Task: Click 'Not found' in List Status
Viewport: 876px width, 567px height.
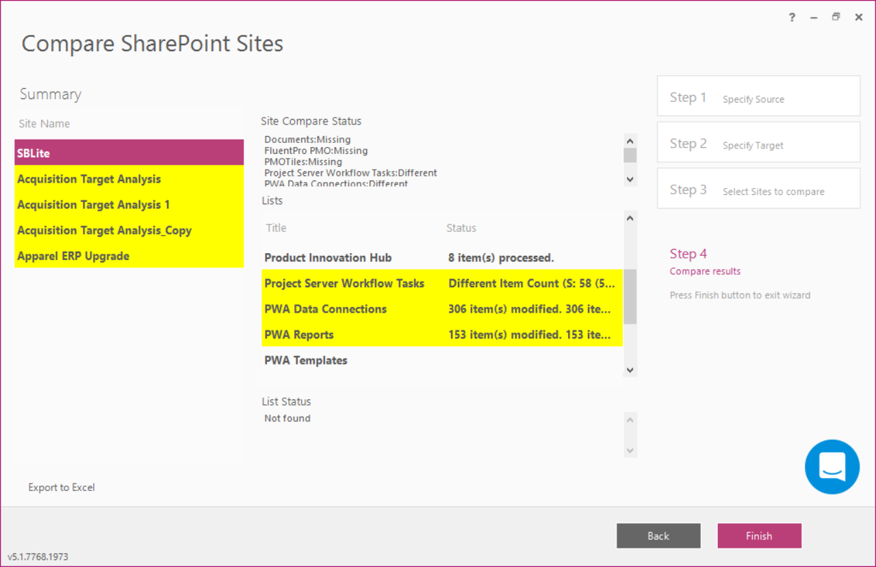Action: tap(287, 419)
